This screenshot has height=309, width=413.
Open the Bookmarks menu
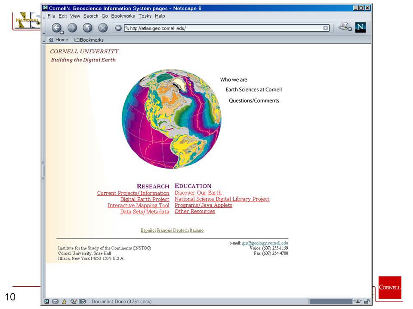click(123, 16)
